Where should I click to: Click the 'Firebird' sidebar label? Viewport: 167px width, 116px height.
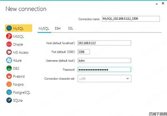(x=19, y=76)
